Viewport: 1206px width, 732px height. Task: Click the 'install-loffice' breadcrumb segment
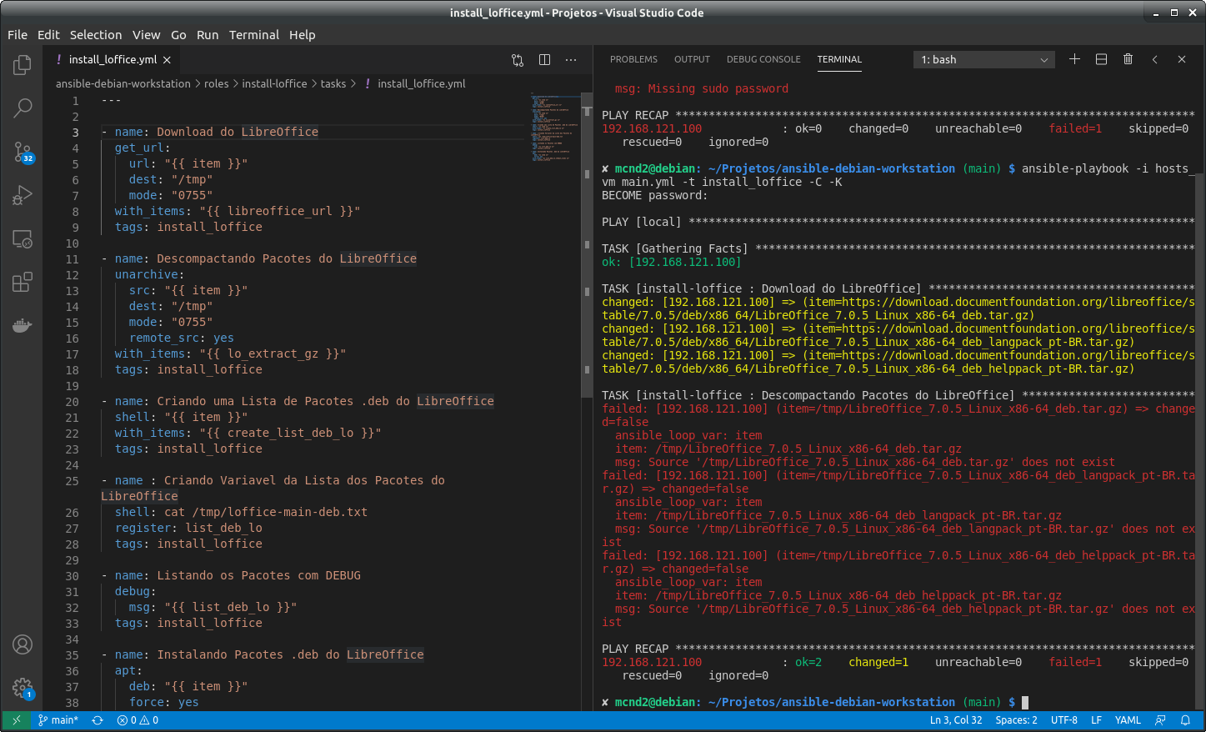coord(274,84)
